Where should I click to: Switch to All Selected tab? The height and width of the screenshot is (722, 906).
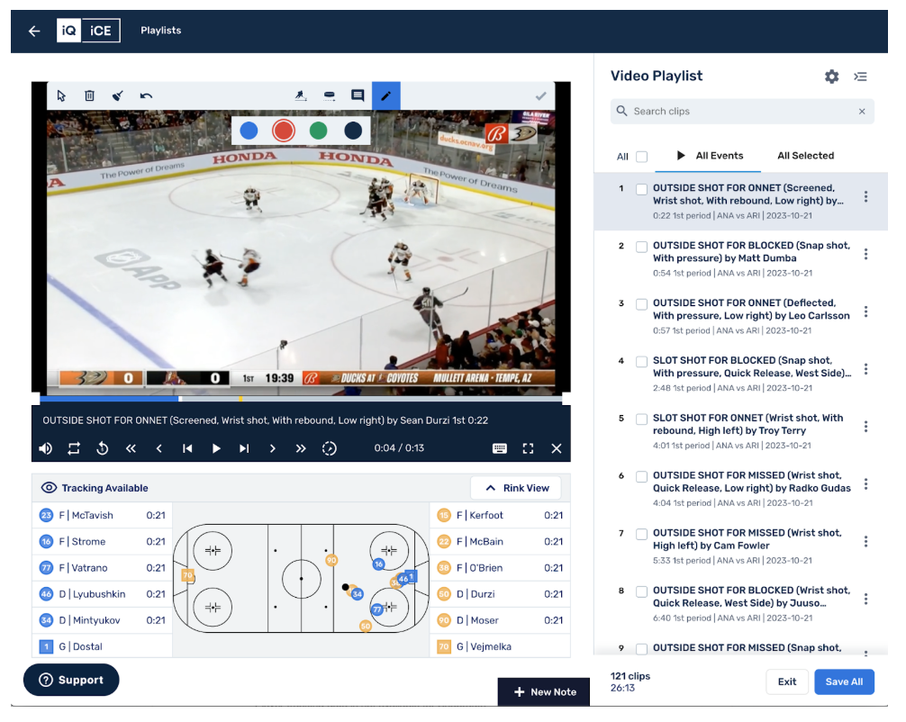click(x=805, y=156)
